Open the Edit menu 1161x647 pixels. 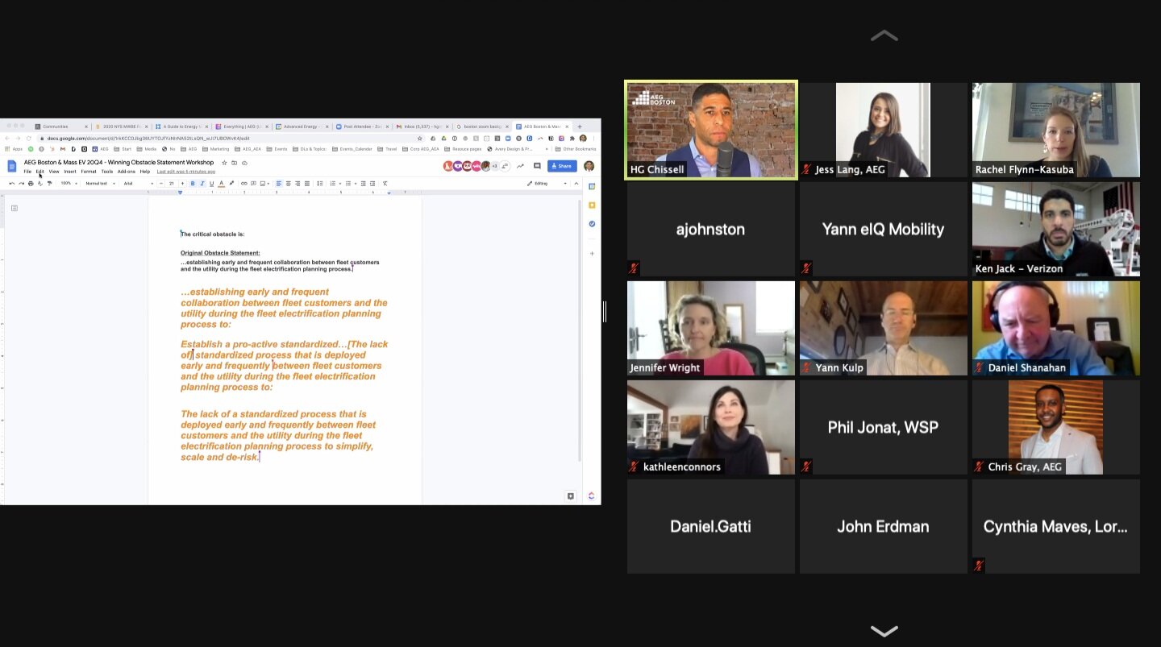[x=40, y=172]
